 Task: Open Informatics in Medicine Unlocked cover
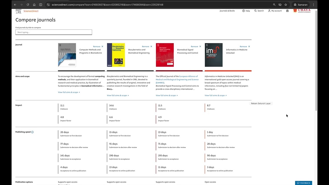214,55
